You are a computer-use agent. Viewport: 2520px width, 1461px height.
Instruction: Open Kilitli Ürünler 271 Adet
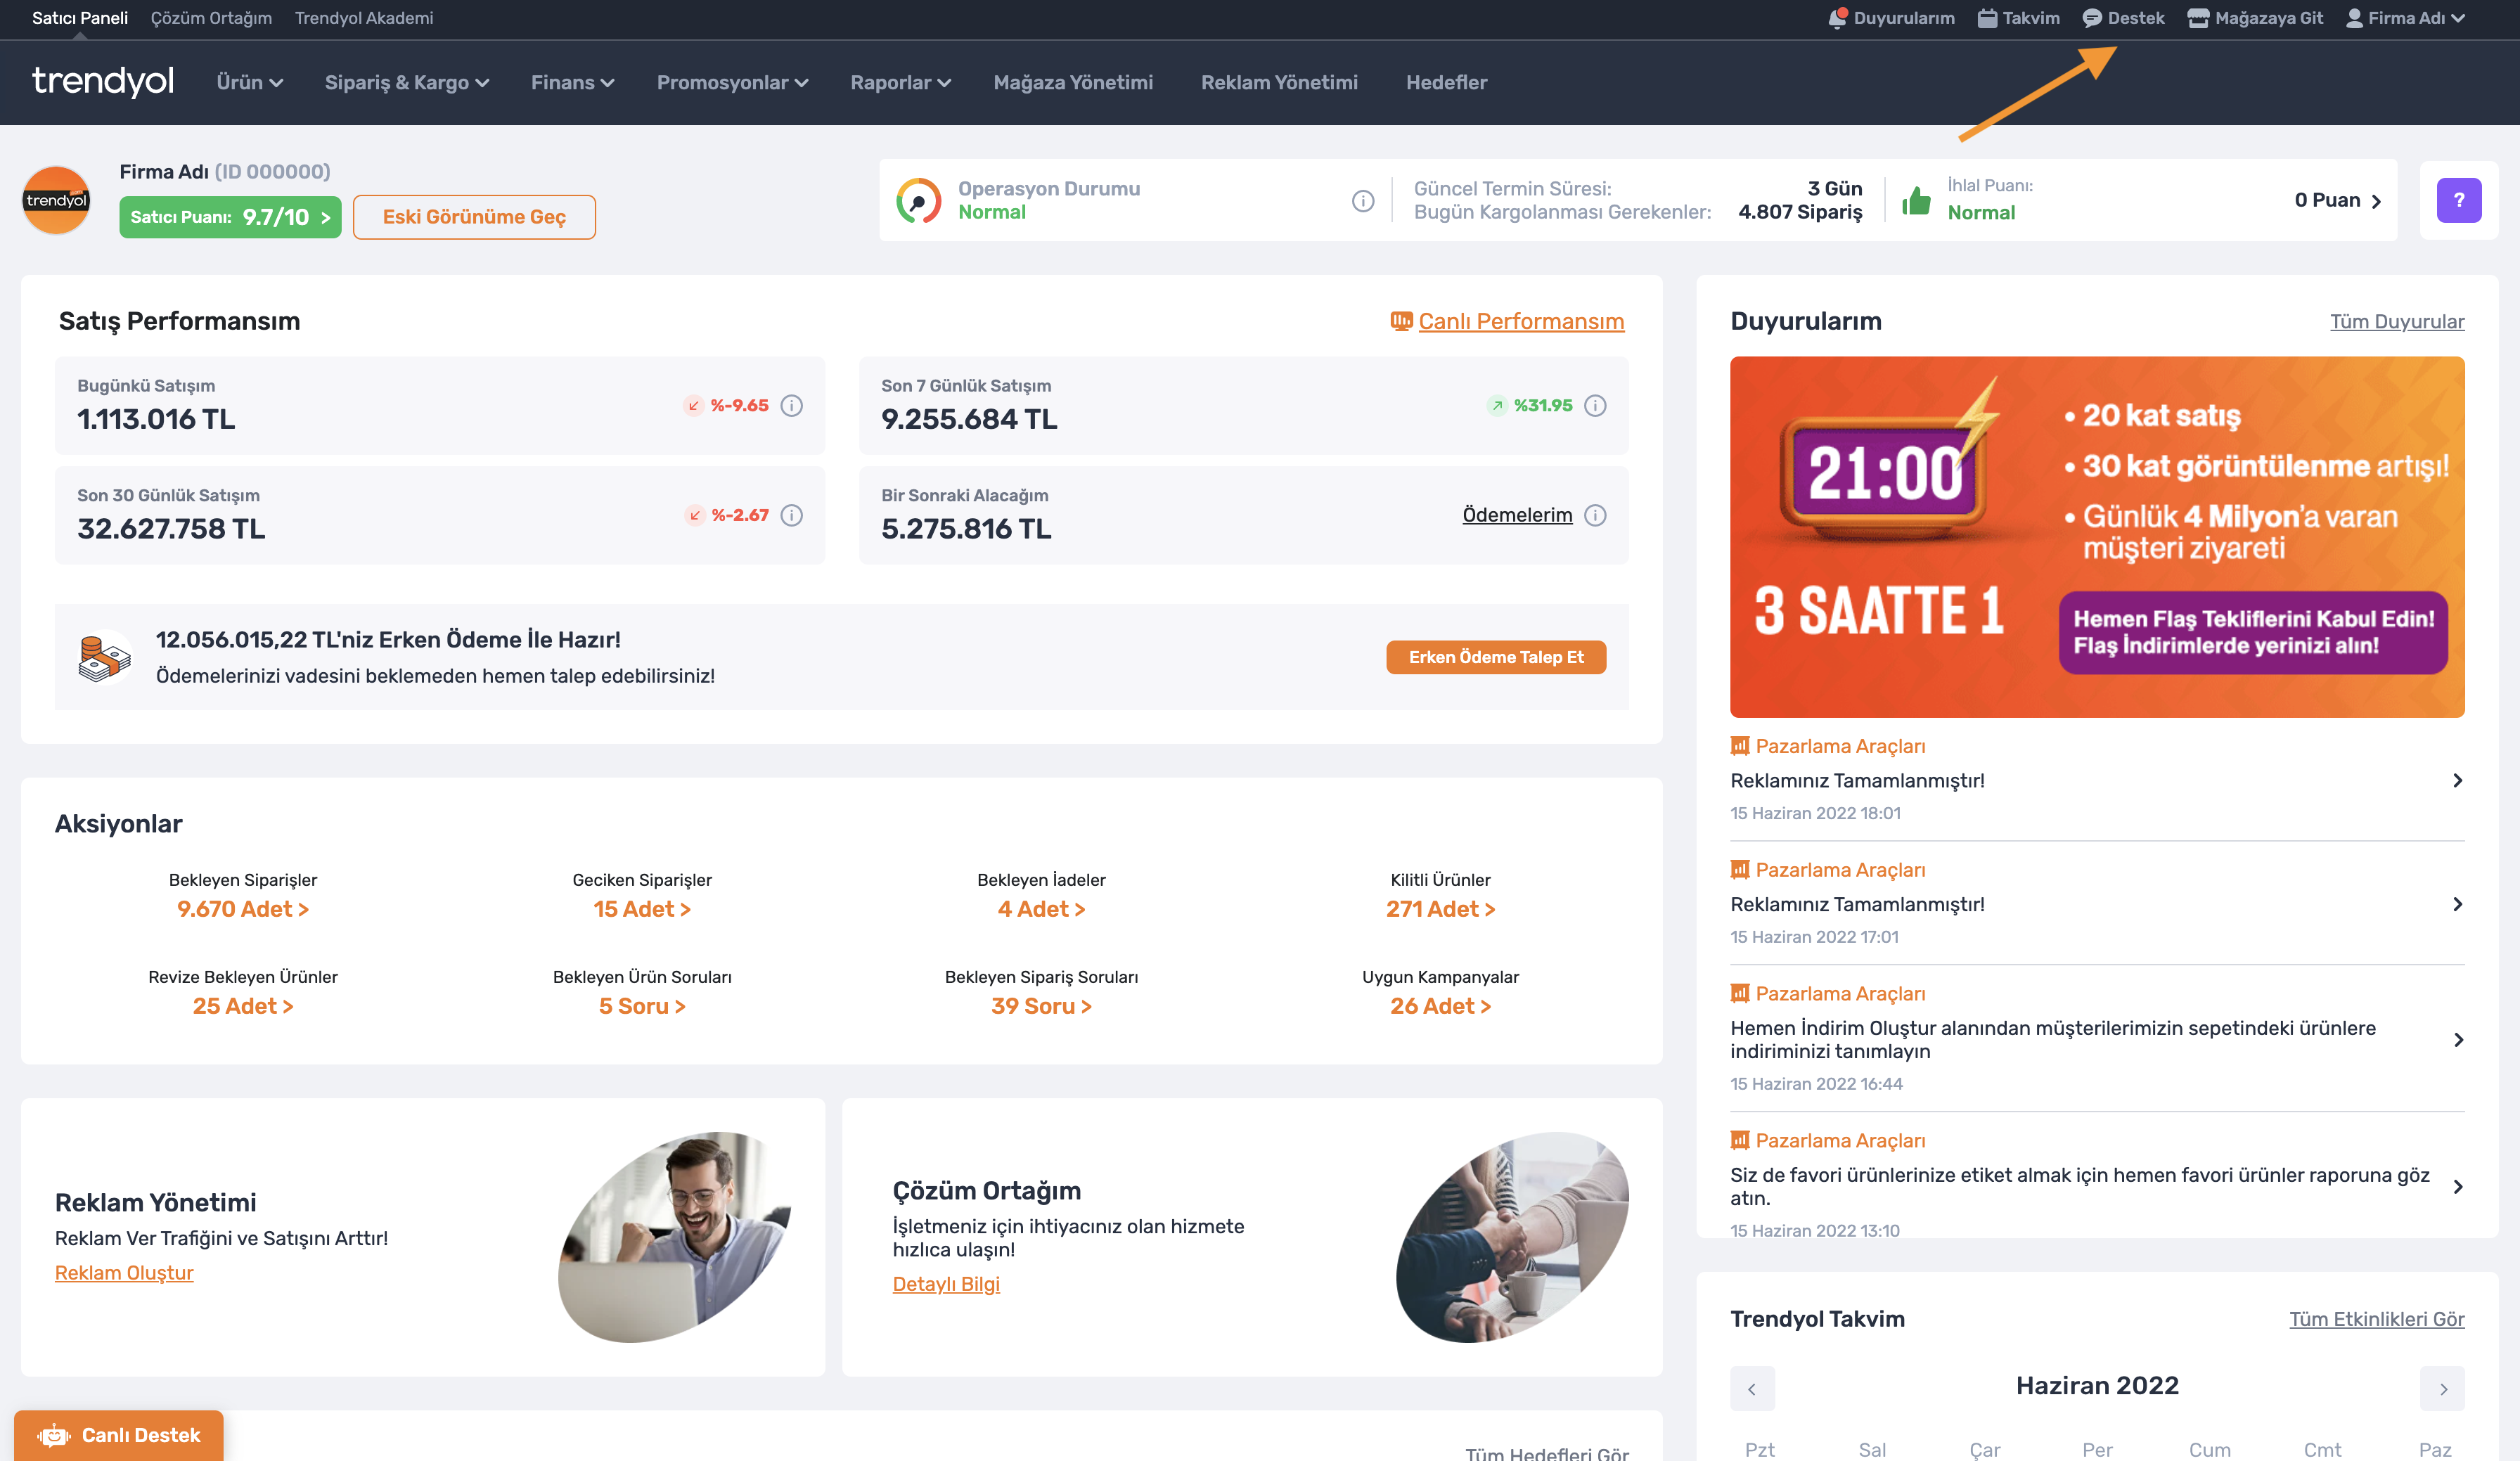click(x=1440, y=909)
